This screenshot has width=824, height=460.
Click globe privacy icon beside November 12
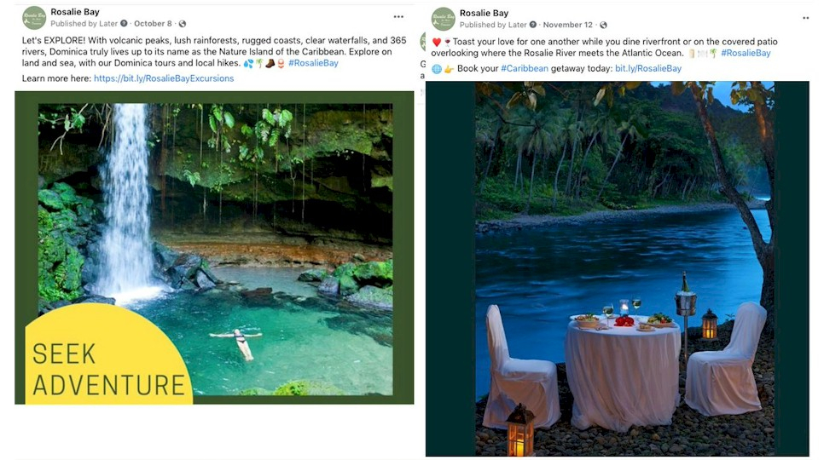tap(603, 25)
